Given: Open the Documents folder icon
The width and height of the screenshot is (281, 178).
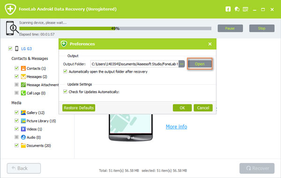Looking at the screenshot, I should click(x=23, y=145).
